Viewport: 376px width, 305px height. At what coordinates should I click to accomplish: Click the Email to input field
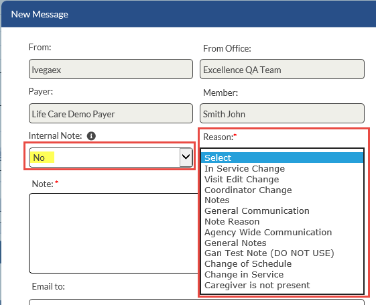point(196,302)
